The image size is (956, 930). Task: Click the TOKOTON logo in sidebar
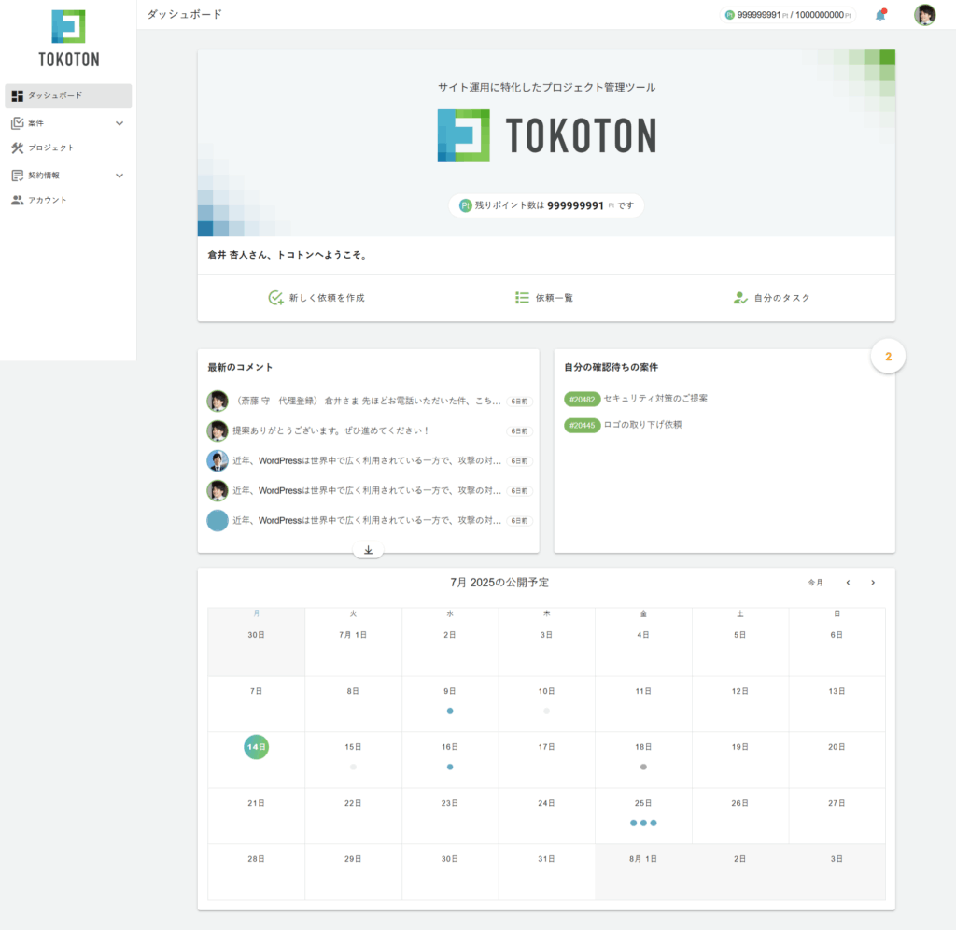68,37
